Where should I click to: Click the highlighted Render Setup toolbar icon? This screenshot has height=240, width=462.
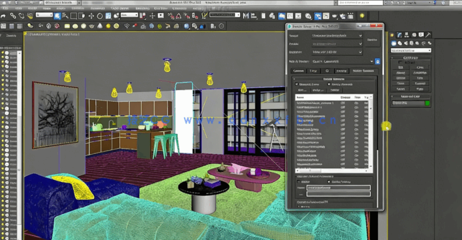tap(317, 16)
